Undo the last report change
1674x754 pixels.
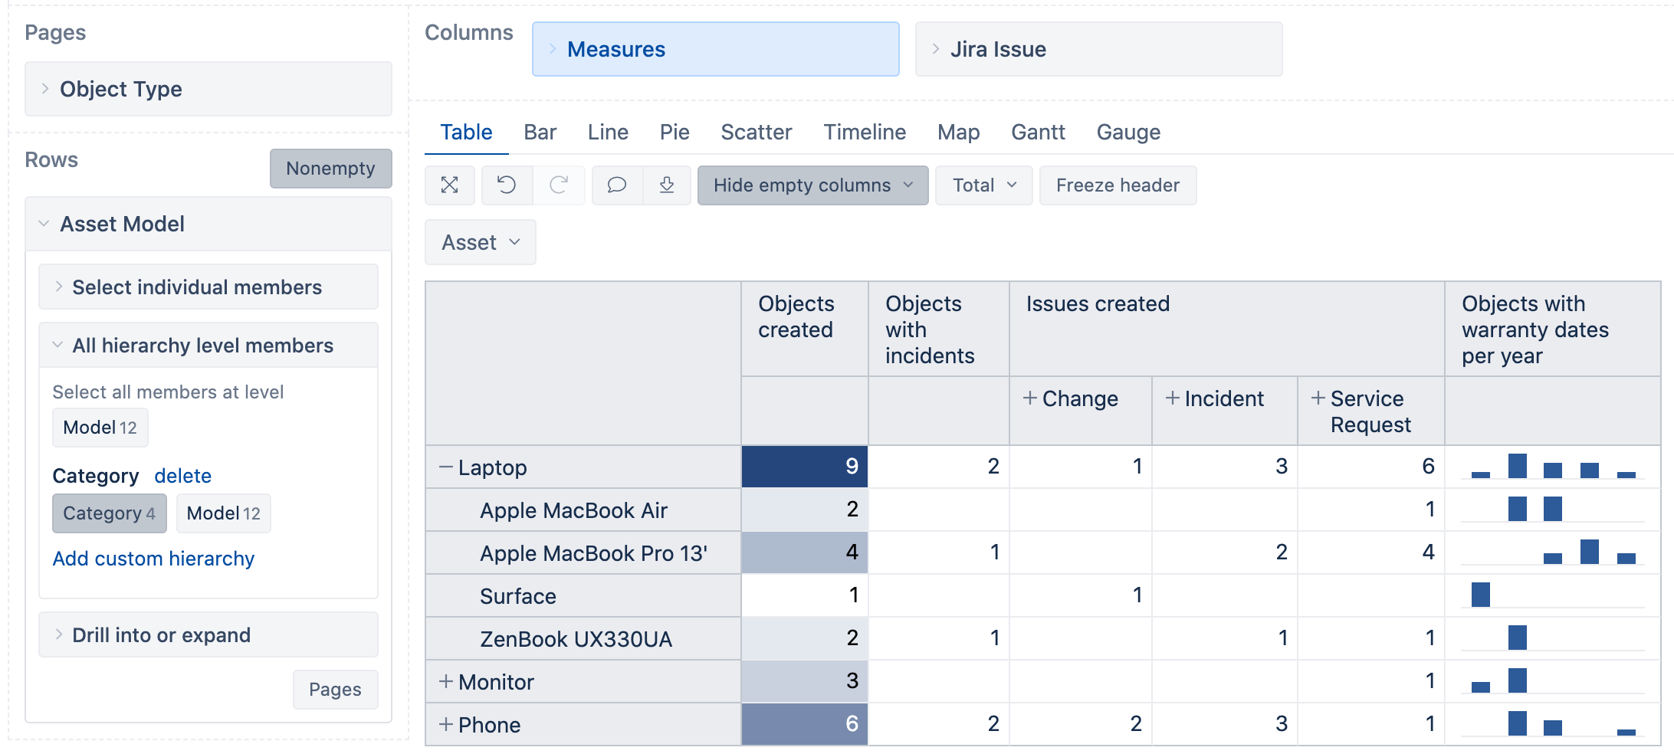click(507, 185)
